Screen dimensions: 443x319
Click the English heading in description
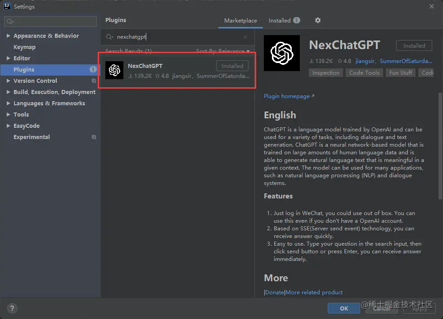point(280,115)
